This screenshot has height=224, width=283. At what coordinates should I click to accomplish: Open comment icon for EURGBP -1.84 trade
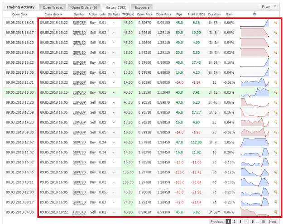coord(276,82)
